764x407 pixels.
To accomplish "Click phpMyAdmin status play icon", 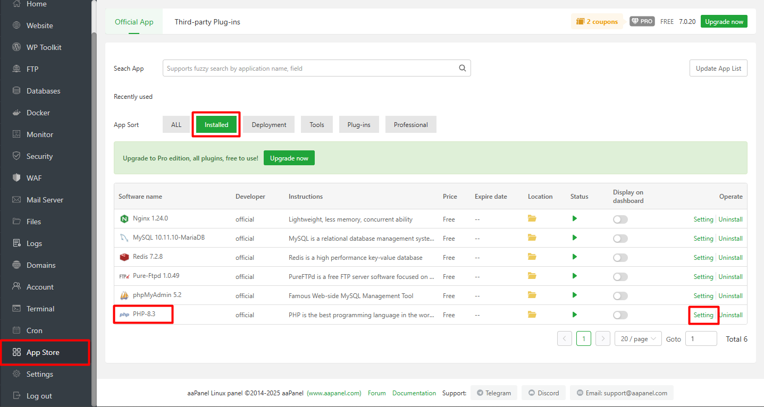I will [x=575, y=295].
